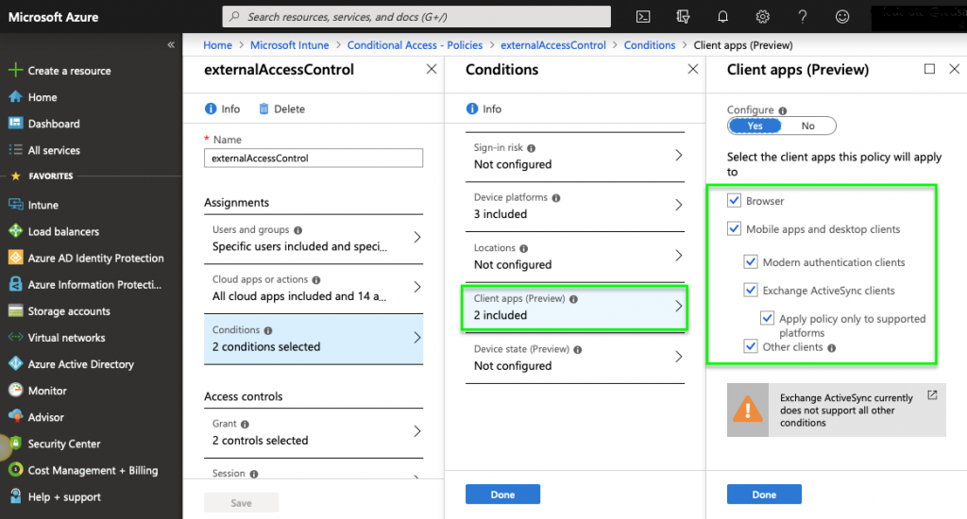
Task: Open portal settings gear
Action: [763, 17]
